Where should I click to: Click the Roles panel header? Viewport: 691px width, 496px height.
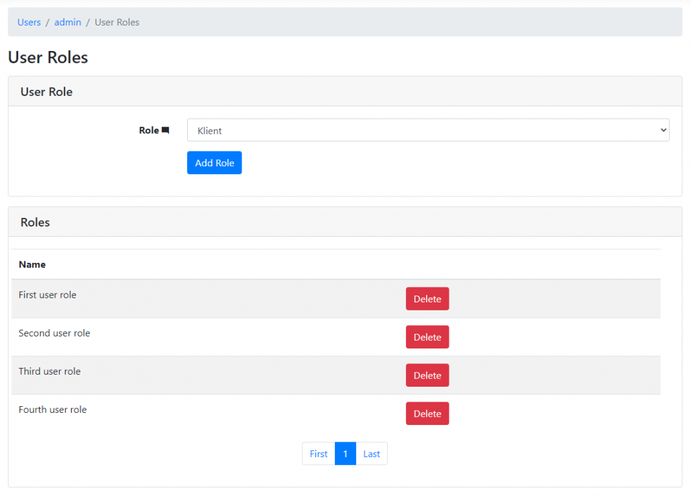[35, 222]
